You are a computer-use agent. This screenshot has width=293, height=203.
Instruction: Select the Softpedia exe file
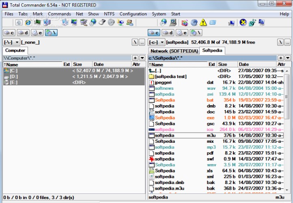[x=216, y=118]
